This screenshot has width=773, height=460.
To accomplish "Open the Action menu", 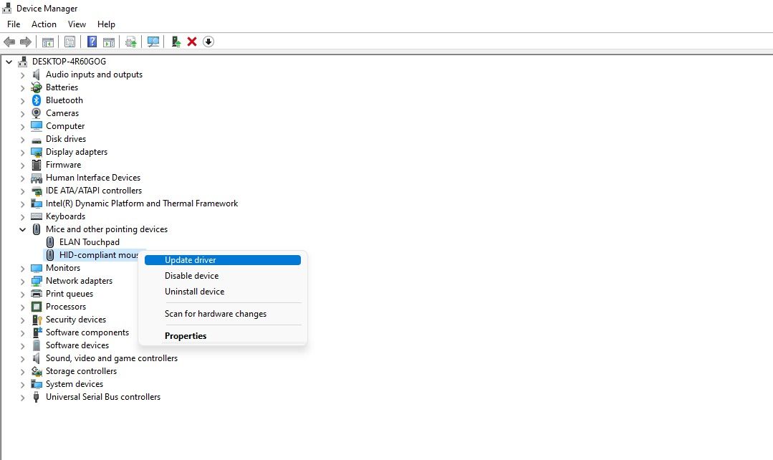I will coord(44,24).
